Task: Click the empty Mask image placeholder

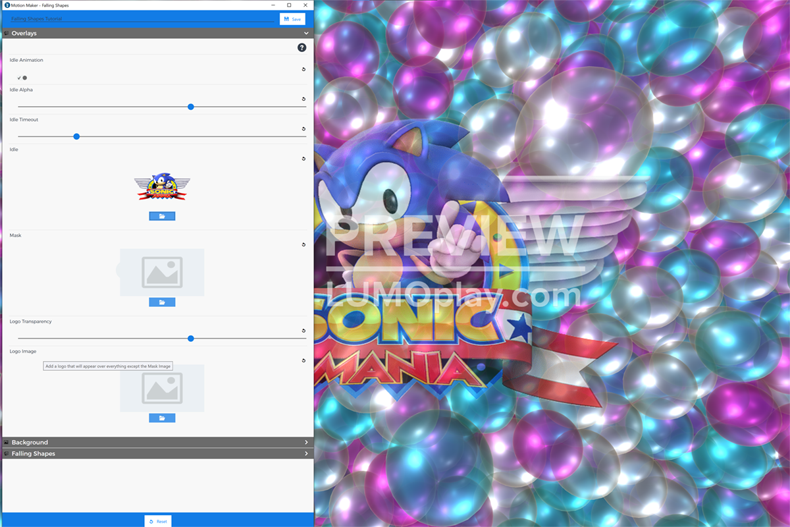Action: click(x=162, y=272)
